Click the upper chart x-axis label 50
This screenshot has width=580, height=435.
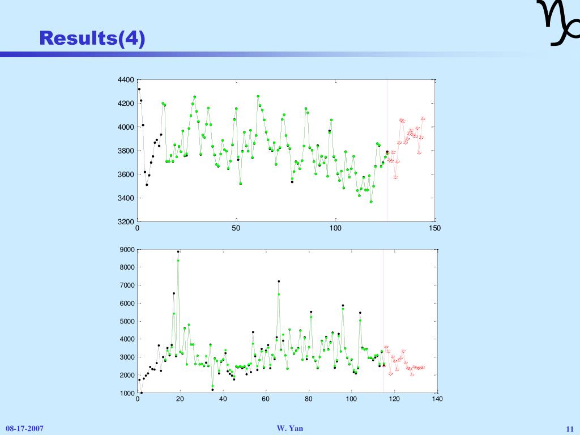click(x=236, y=228)
